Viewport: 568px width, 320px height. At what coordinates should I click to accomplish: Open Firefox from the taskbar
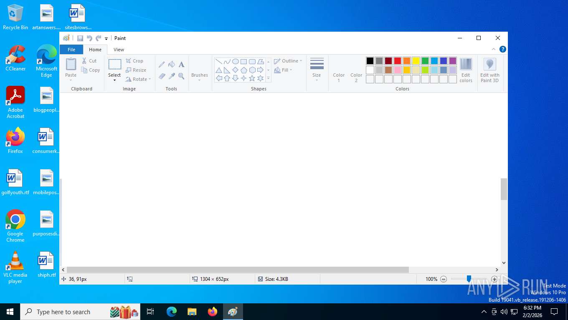[213, 312]
